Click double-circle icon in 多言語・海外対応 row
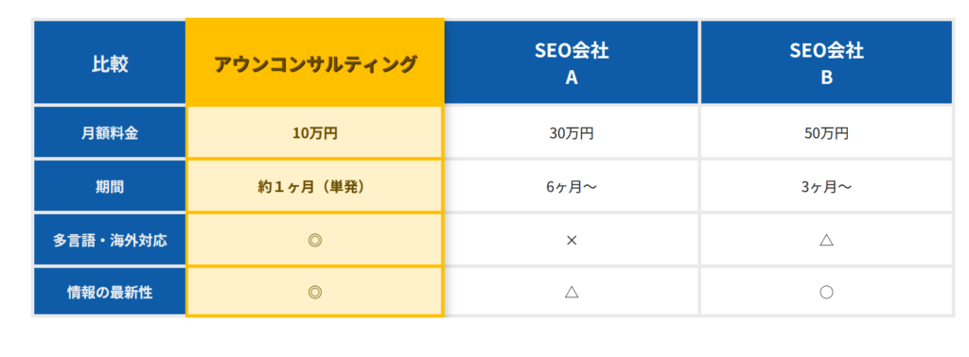969x357 pixels. tap(314, 241)
